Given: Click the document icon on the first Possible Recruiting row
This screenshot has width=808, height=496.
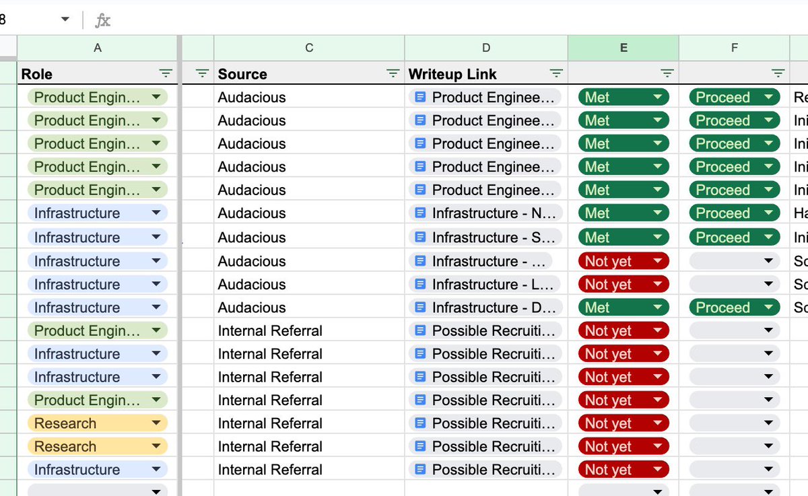Looking at the screenshot, I should [x=421, y=330].
